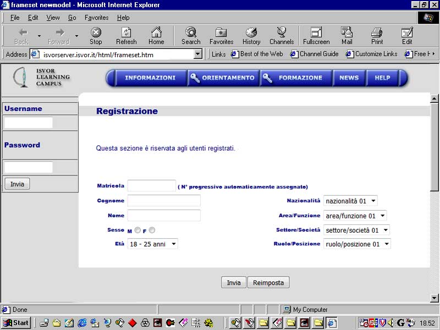Select F for Sesso
Image resolution: width=440 pixels, height=330 pixels.
point(152,230)
